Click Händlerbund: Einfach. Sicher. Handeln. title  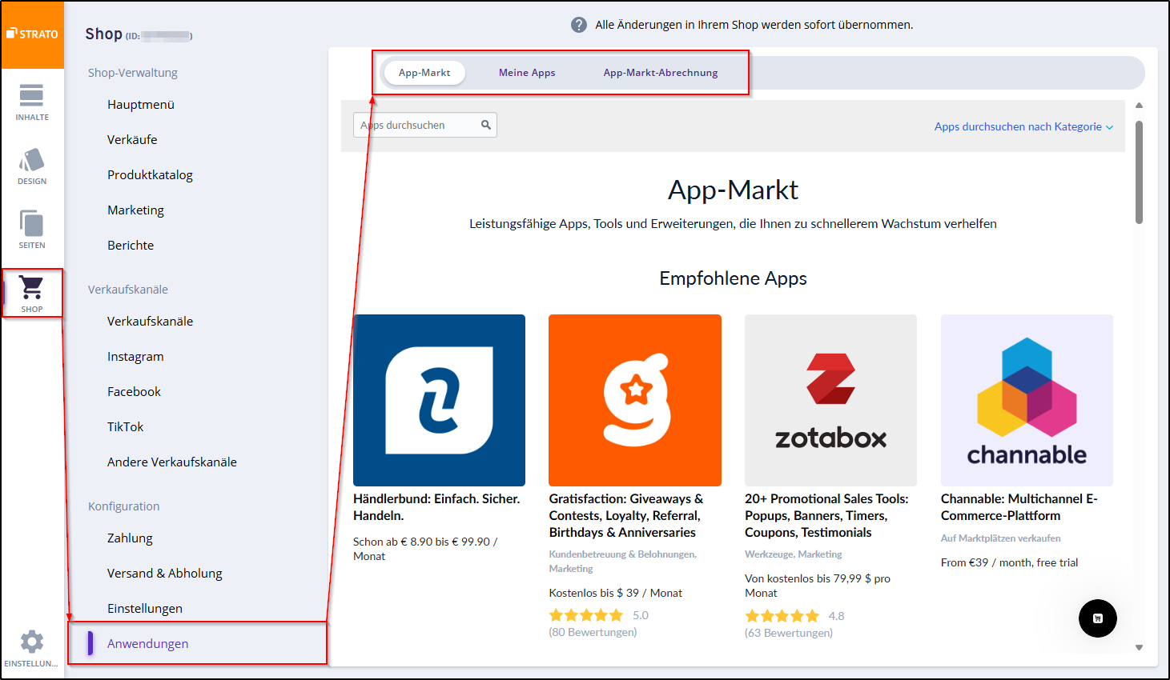436,507
